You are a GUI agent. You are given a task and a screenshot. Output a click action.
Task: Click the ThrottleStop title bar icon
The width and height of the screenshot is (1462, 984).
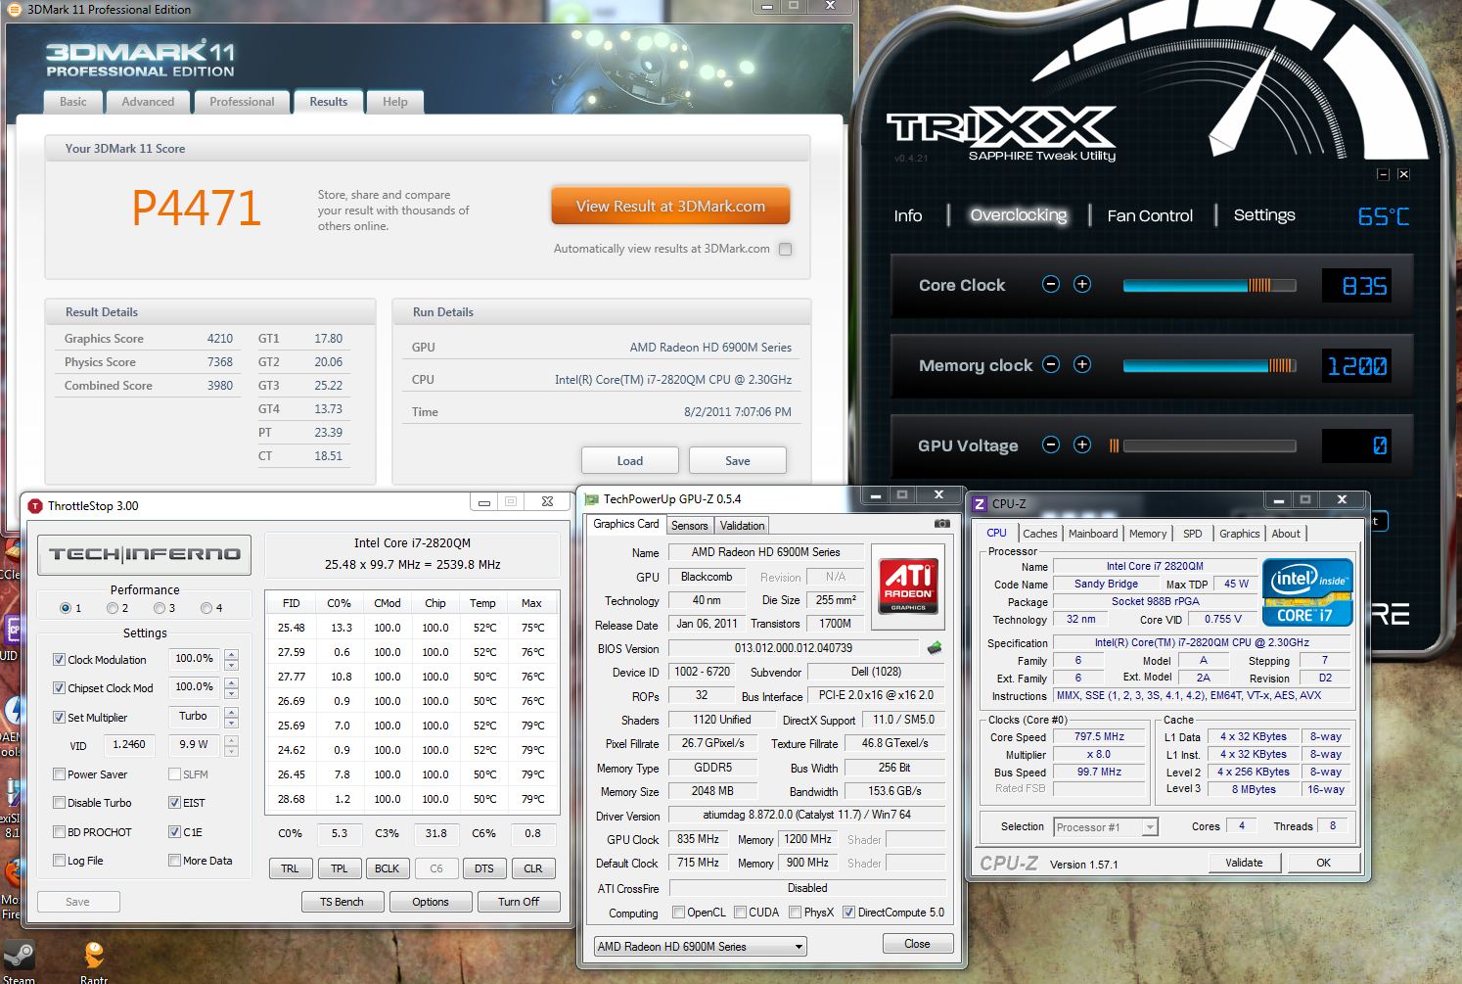pyautogui.click(x=36, y=506)
